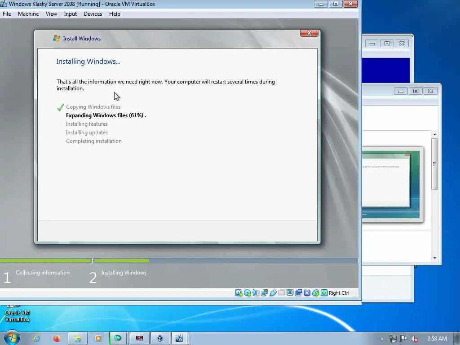Click scroll up arrow in background window
This screenshot has height=345, width=460.
pos(435,134)
